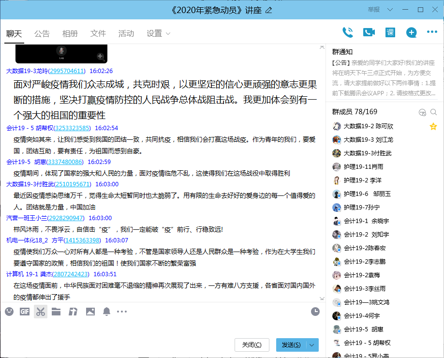This screenshot has height=358, width=444.
Task: Switch to the 公告 tab
Action: (42, 33)
